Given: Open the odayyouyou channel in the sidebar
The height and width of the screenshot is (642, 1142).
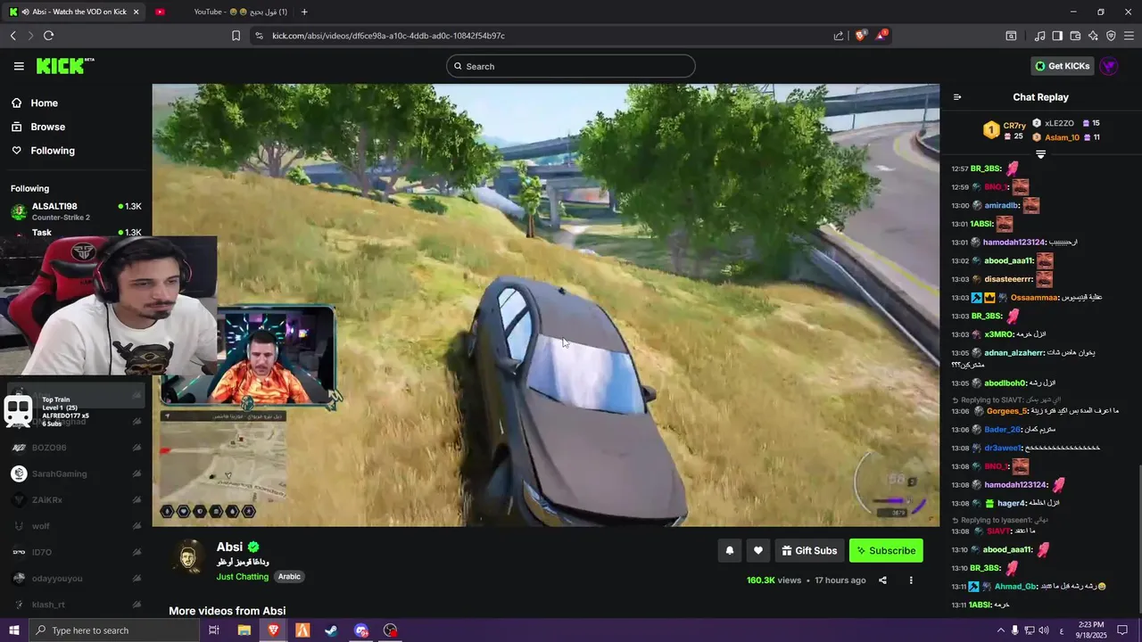Looking at the screenshot, I should pyautogui.click(x=76, y=579).
